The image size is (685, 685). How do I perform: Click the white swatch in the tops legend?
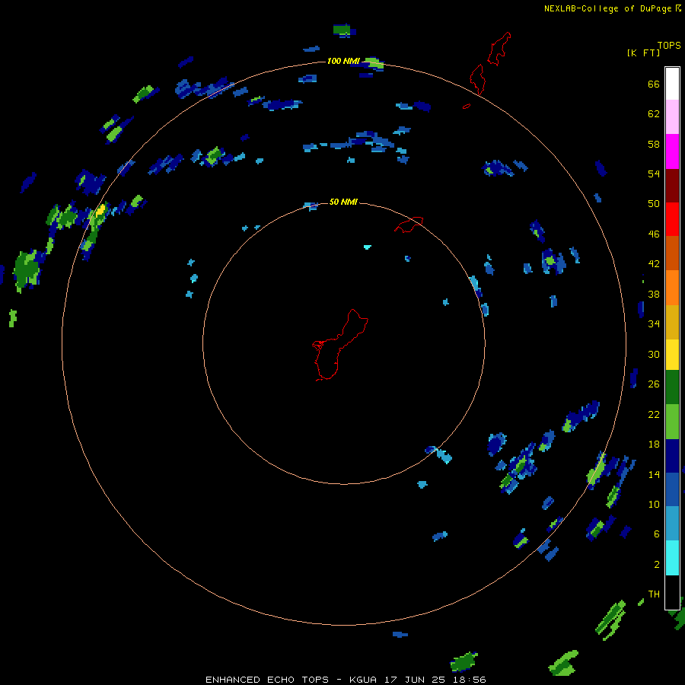pyautogui.click(x=672, y=84)
